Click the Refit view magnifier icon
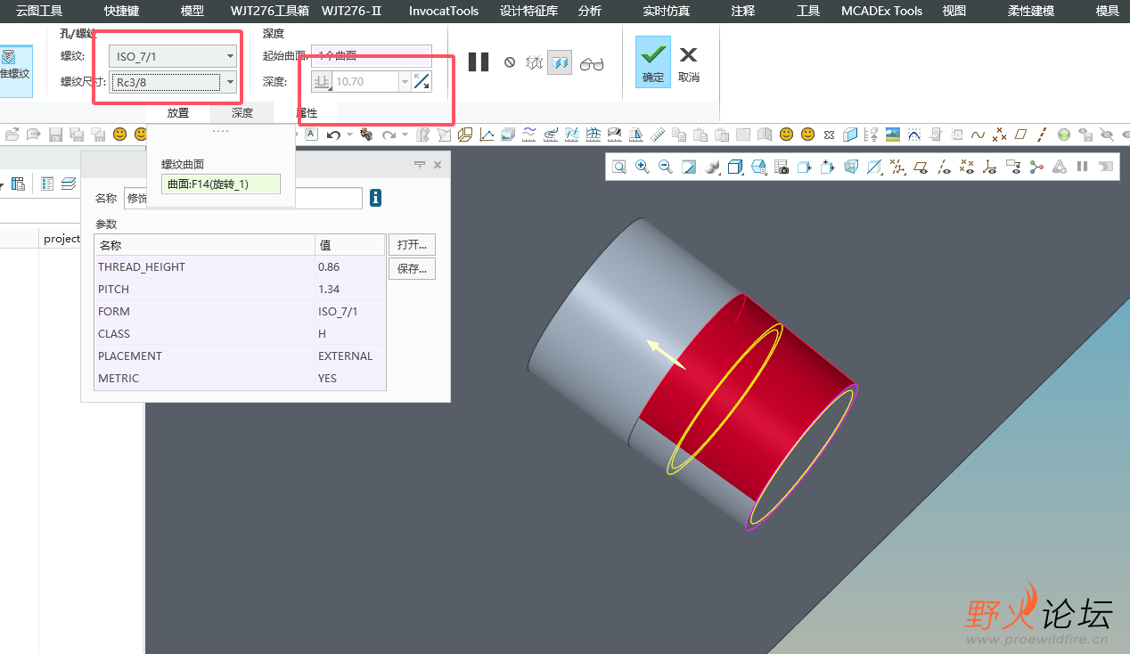This screenshot has width=1130, height=654. 618,167
